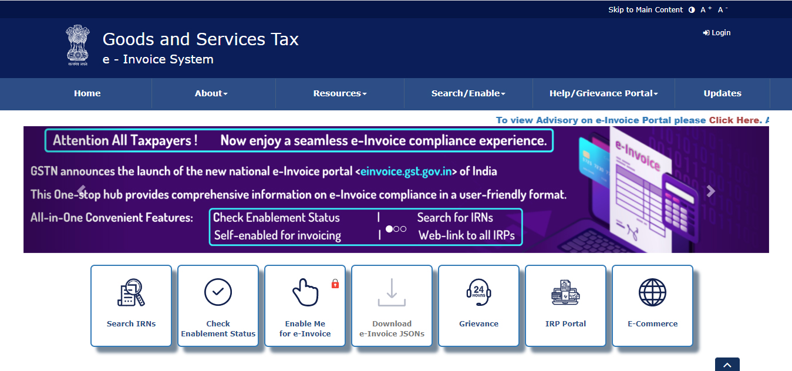Select the Home menu item

pyautogui.click(x=87, y=93)
